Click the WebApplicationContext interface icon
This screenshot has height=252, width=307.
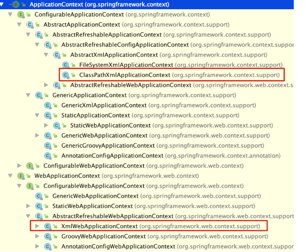[x=21, y=176]
